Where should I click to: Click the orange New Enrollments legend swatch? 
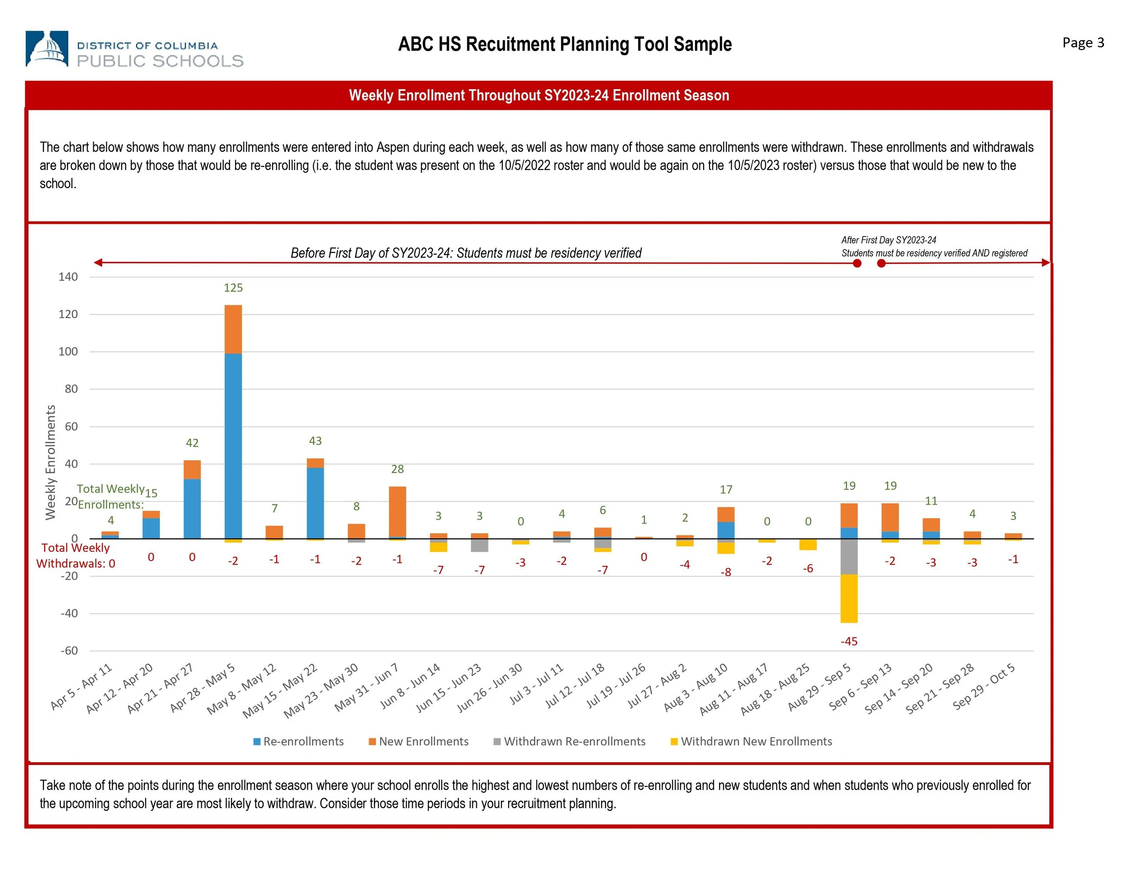[372, 741]
